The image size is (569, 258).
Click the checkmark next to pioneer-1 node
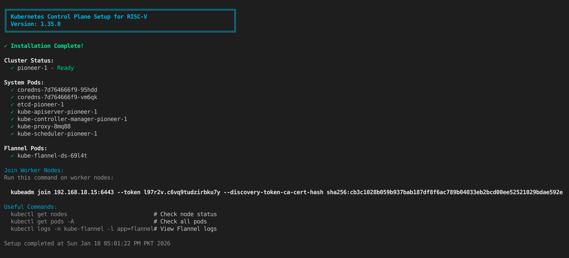coord(12,68)
